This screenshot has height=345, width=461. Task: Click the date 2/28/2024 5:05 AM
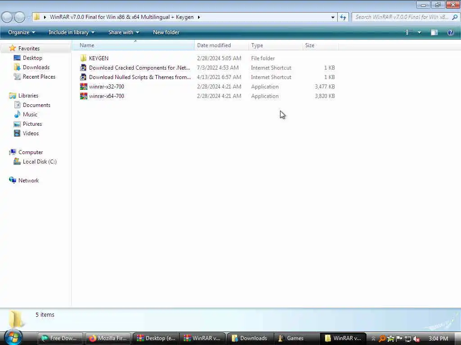tap(219, 58)
